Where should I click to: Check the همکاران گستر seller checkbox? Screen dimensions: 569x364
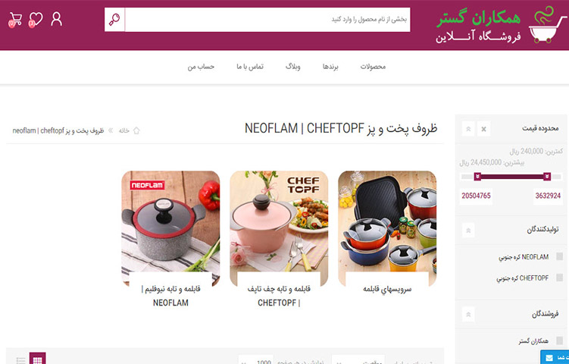pos(560,340)
